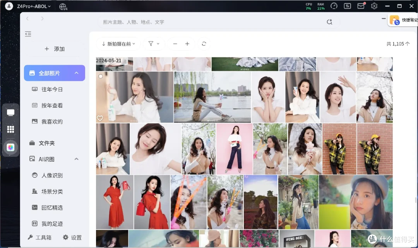Image resolution: width=418 pixels, height=248 pixels.
Task: Open the beret close-up photo thumbnail
Action: coord(356,202)
